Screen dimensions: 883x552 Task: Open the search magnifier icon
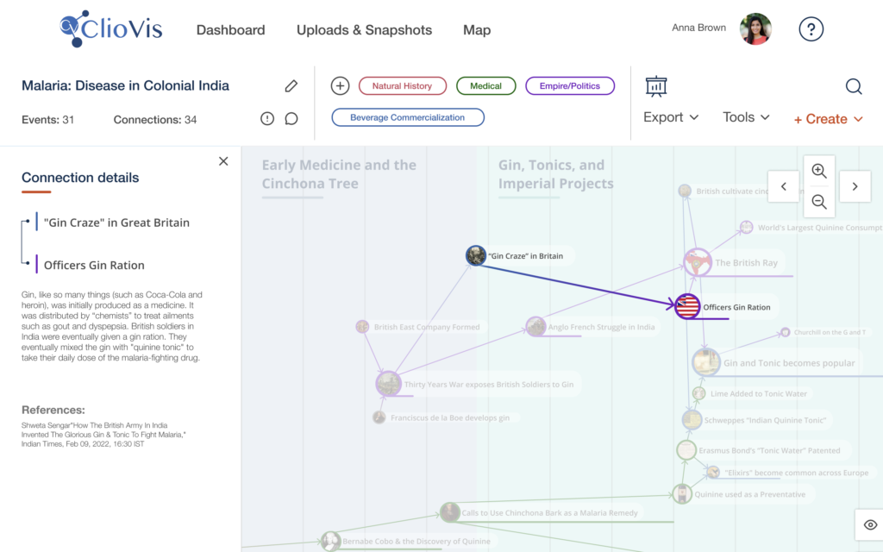tap(853, 86)
